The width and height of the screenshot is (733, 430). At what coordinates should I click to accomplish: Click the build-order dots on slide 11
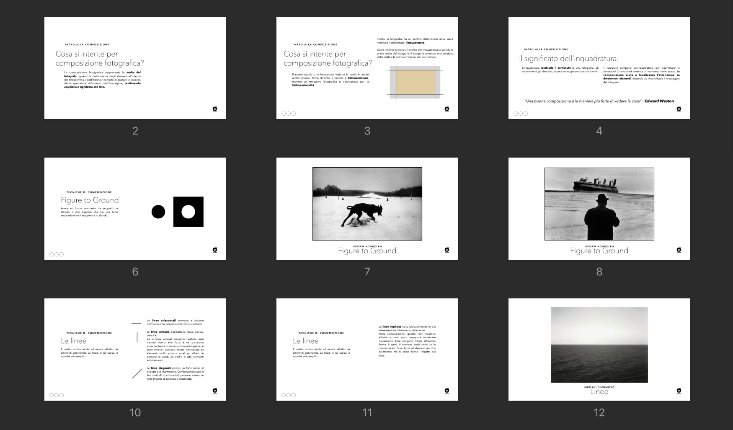point(289,395)
